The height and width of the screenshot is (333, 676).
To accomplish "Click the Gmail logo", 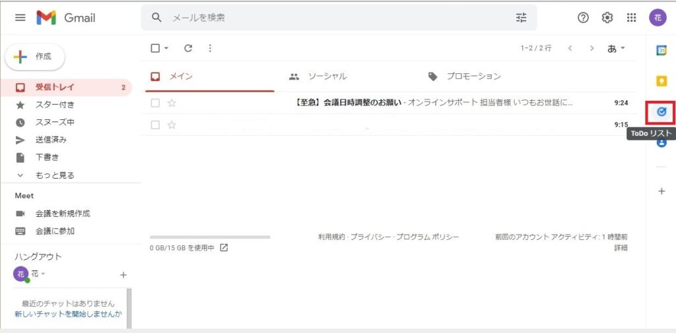I will coord(66,18).
